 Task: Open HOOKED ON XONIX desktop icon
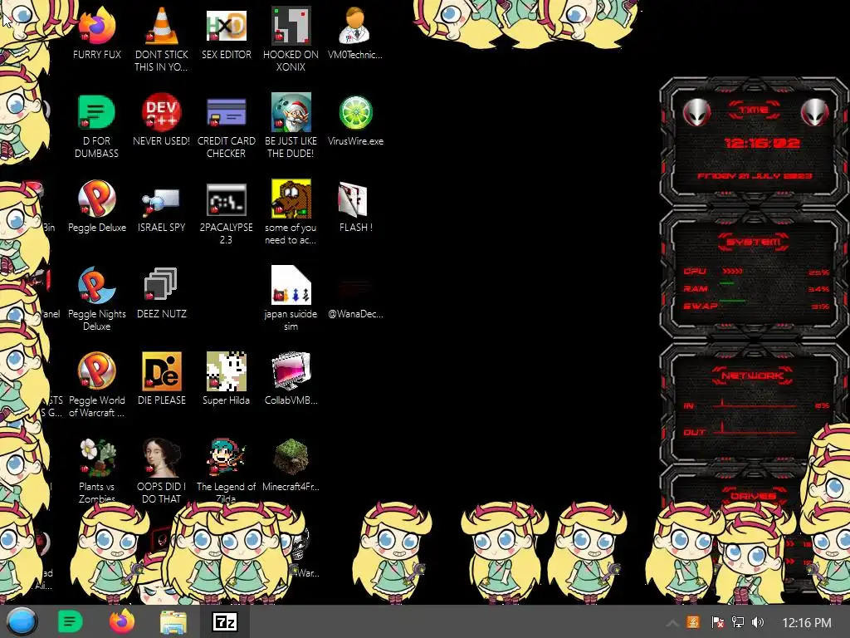point(291,26)
